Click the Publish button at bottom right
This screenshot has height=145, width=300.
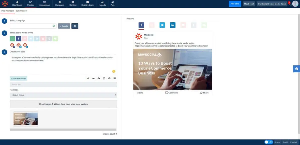[x=294, y=142]
